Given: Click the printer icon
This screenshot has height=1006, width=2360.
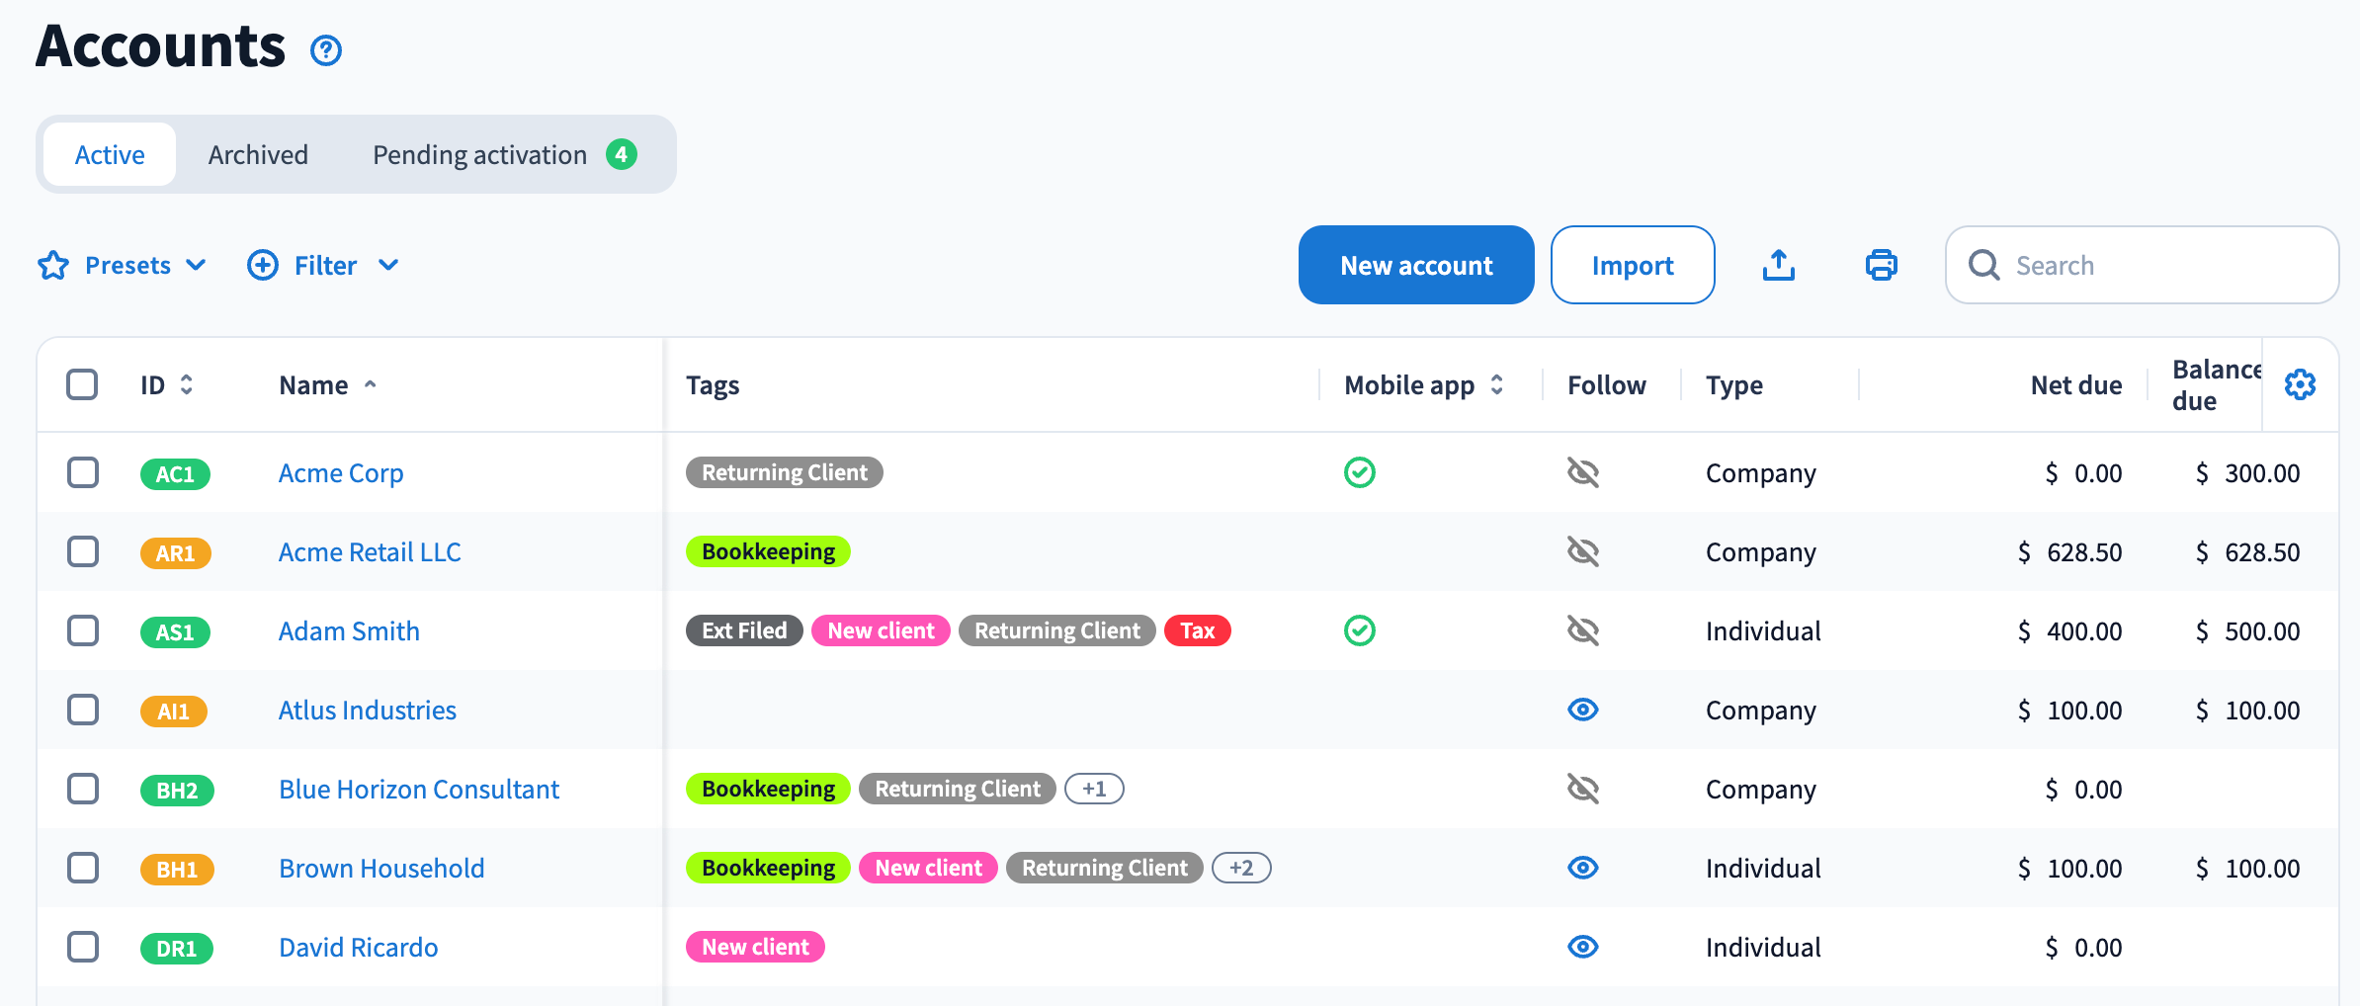Looking at the screenshot, I should 1881,265.
